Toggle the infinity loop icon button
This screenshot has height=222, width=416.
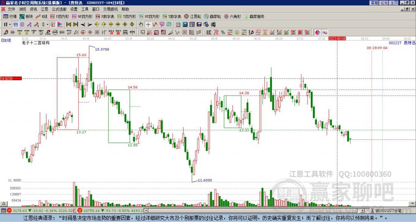[x=325, y=32]
